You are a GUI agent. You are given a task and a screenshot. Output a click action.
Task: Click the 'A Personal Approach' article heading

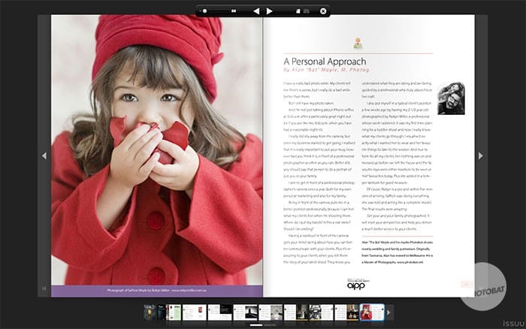coord(324,62)
